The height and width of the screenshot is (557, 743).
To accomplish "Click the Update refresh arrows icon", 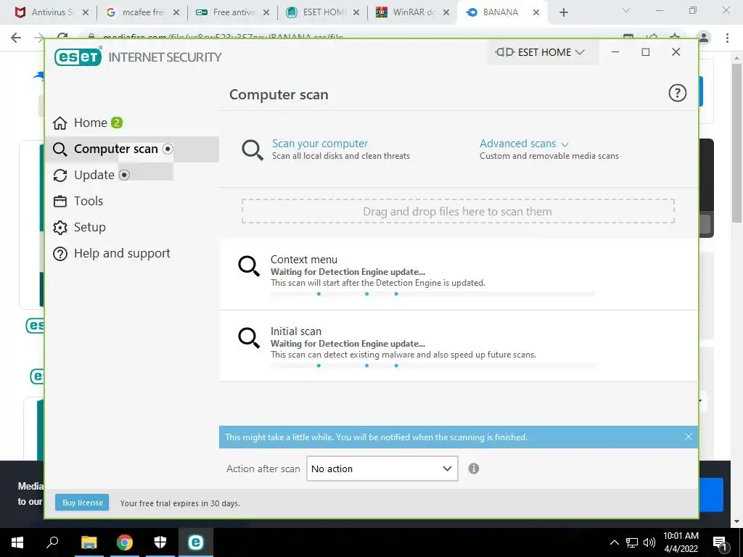I will click(x=60, y=176).
